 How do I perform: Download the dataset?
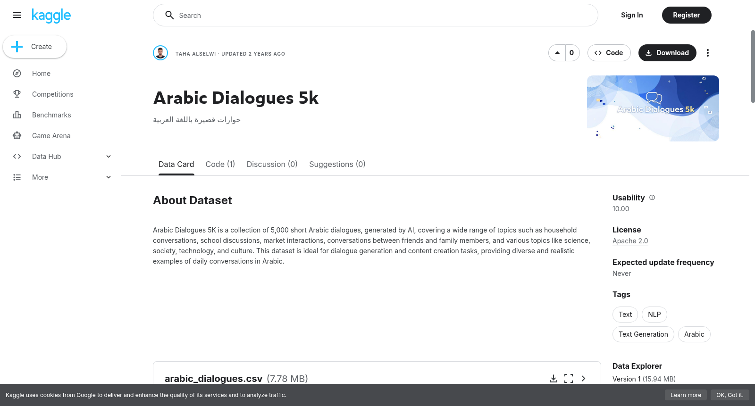pyautogui.click(x=667, y=53)
